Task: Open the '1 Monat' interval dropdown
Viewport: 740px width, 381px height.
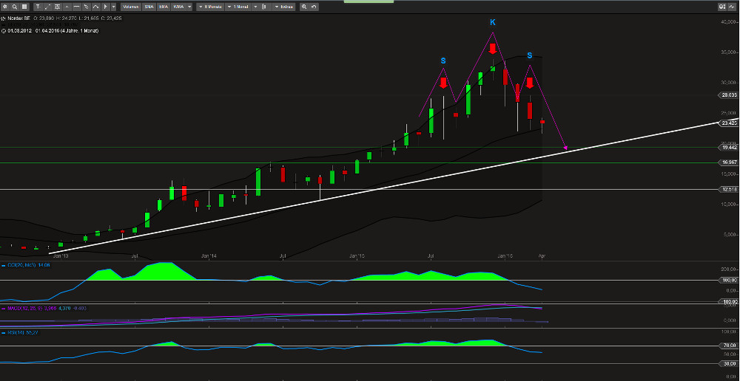Action: [x=238, y=7]
